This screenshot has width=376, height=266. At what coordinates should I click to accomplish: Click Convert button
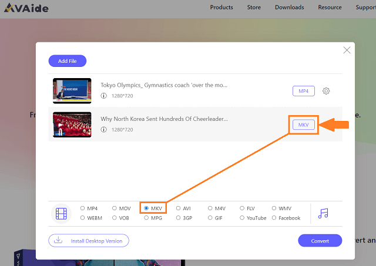pyautogui.click(x=320, y=241)
